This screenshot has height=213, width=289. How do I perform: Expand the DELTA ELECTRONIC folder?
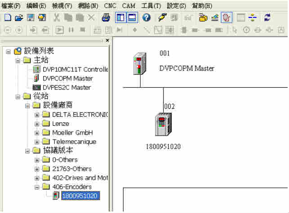37,115
